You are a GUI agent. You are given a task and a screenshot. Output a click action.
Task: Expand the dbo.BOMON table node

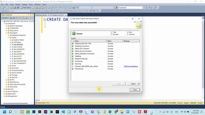10,45
